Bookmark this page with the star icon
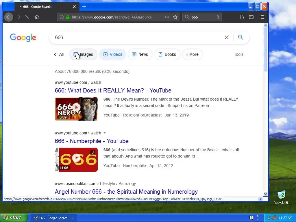This screenshot has width=296, height=222. [175, 17]
